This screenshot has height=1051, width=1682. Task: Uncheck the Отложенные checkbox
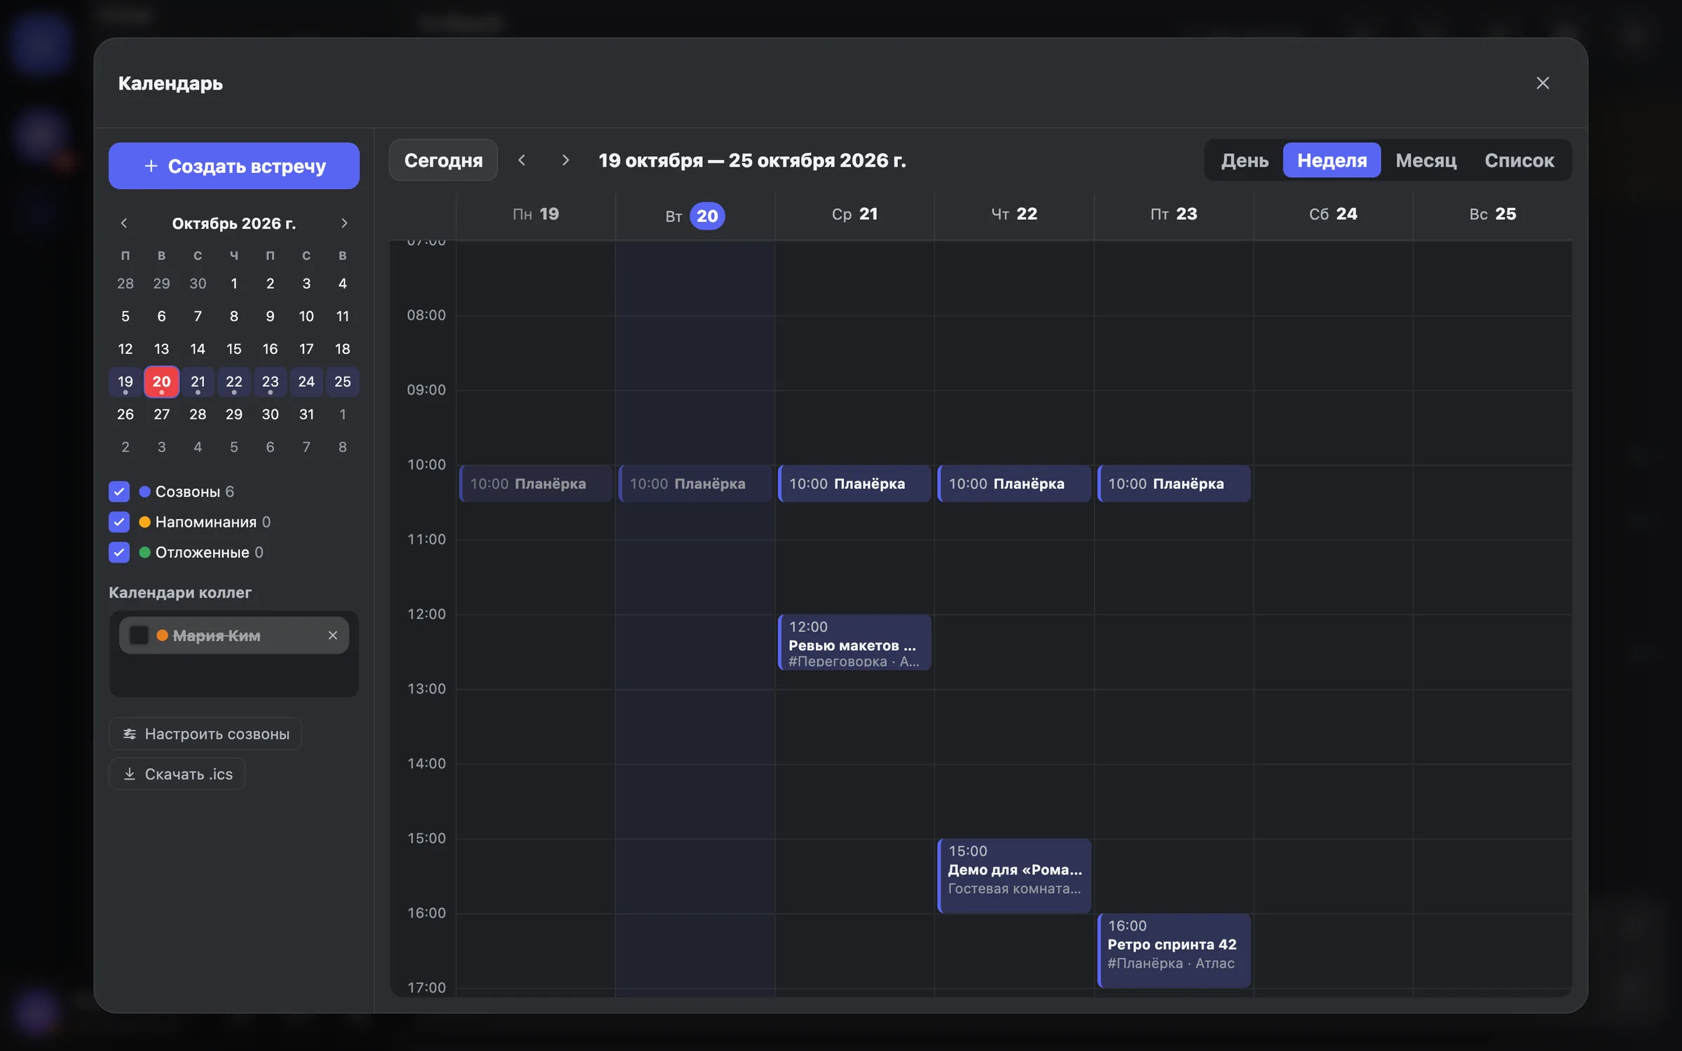pos(119,552)
